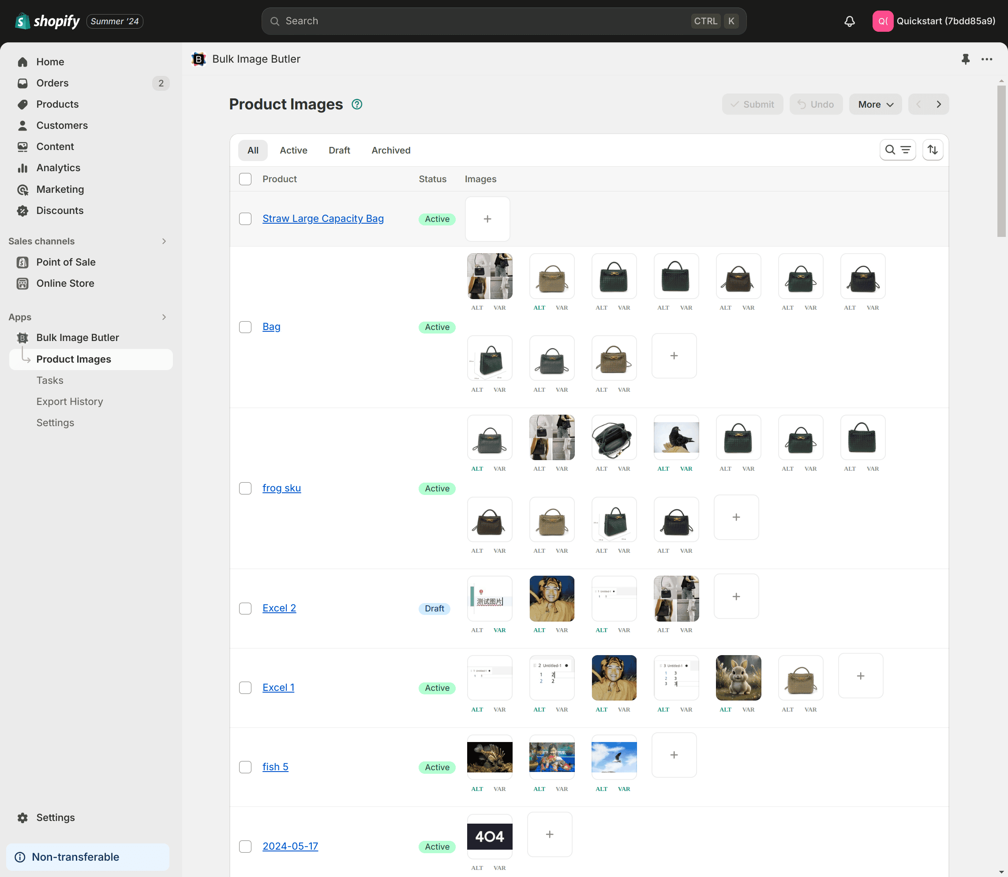Click the filter icon next to search

coord(906,150)
